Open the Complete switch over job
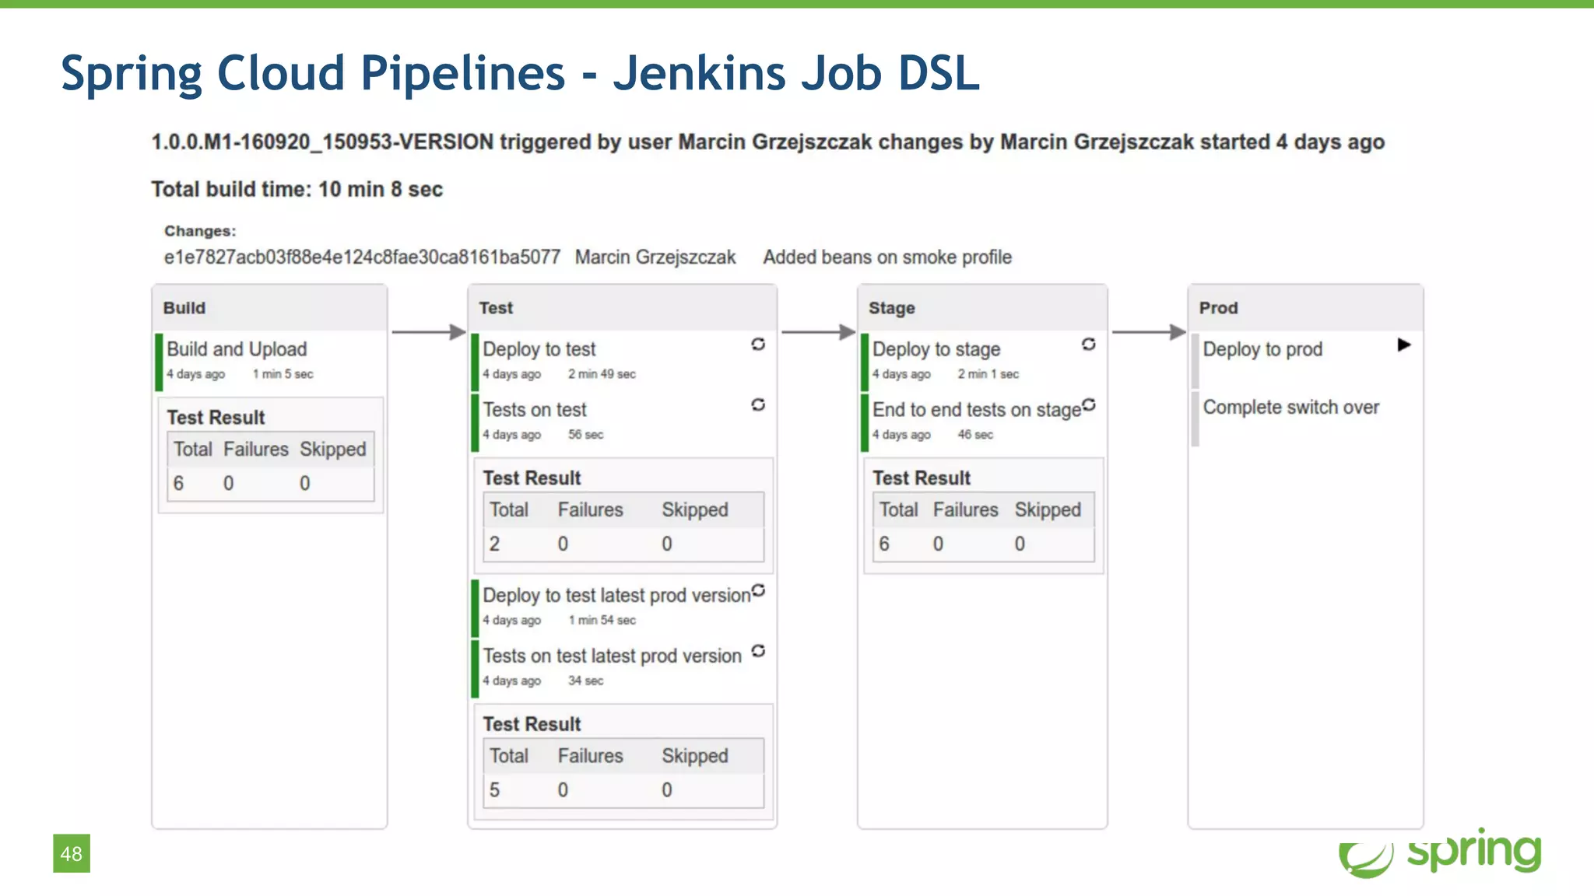 (x=1290, y=408)
